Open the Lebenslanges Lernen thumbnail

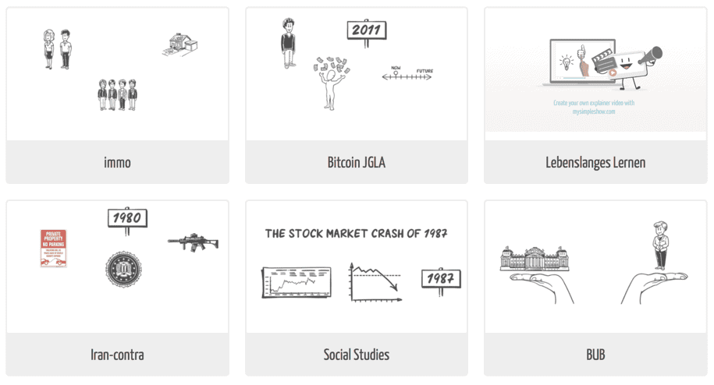tap(595, 70)
